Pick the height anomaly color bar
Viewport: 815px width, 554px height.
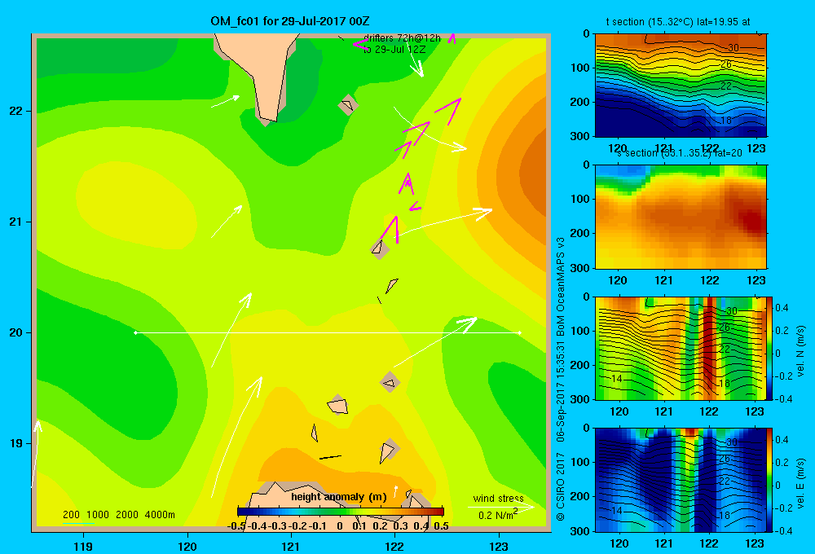341,512
